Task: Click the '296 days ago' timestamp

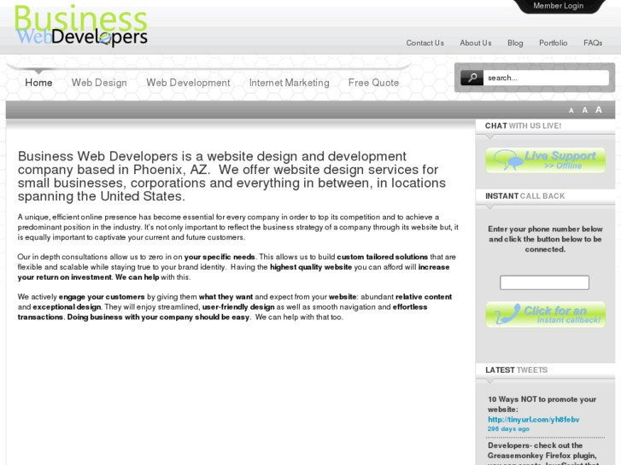Action: click(508, 429)
